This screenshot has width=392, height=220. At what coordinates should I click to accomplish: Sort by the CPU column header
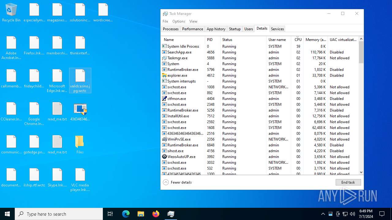tap(298, 40)
